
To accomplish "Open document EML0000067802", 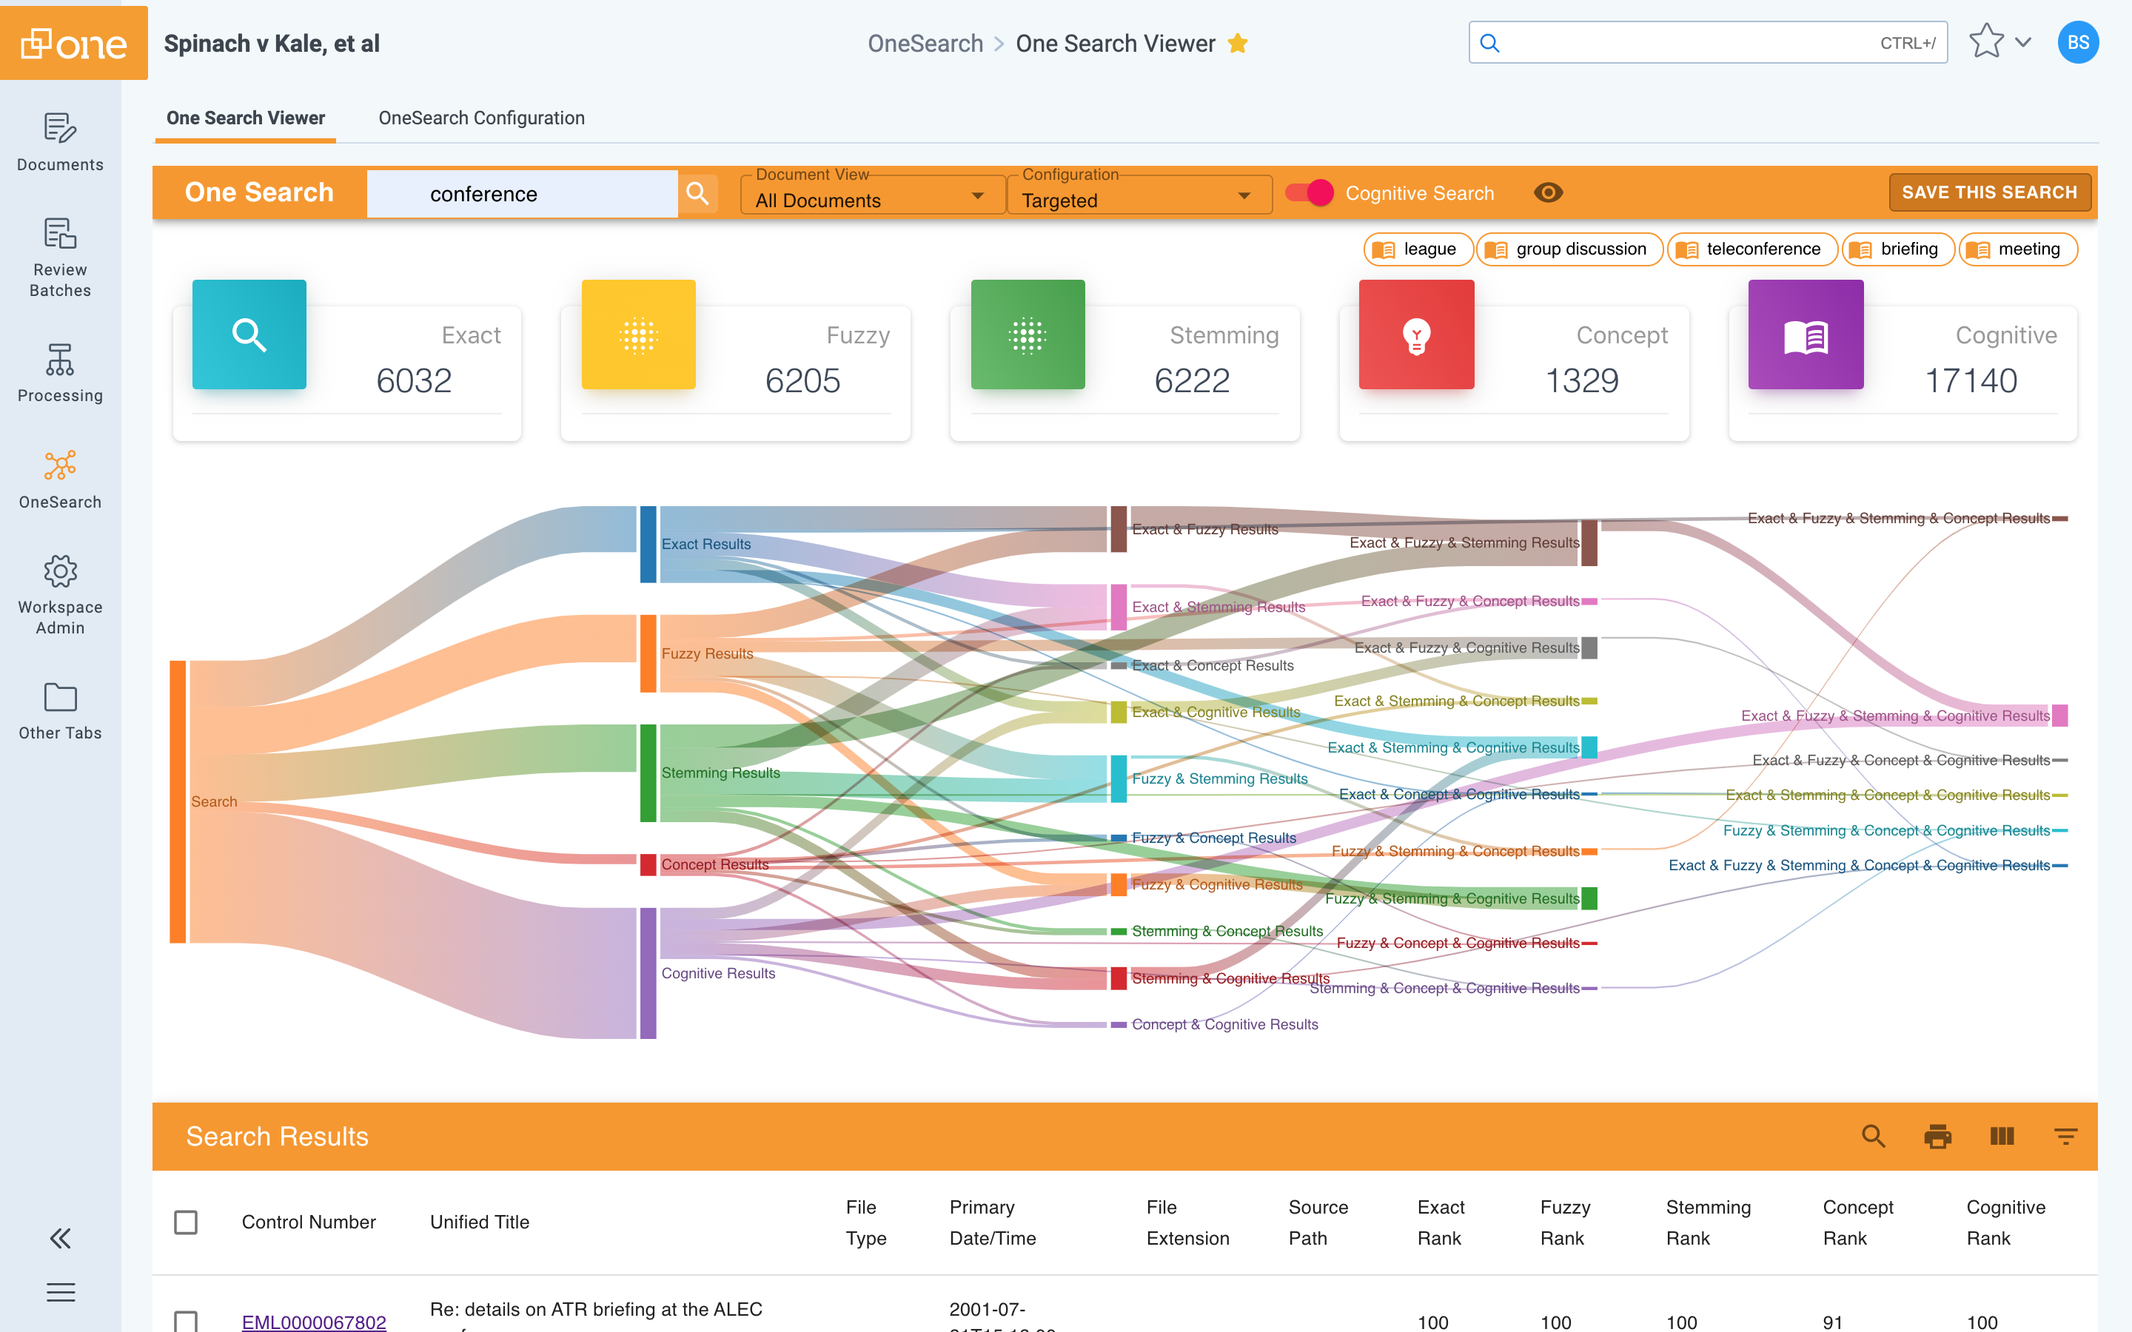I will pos(315,1322).
